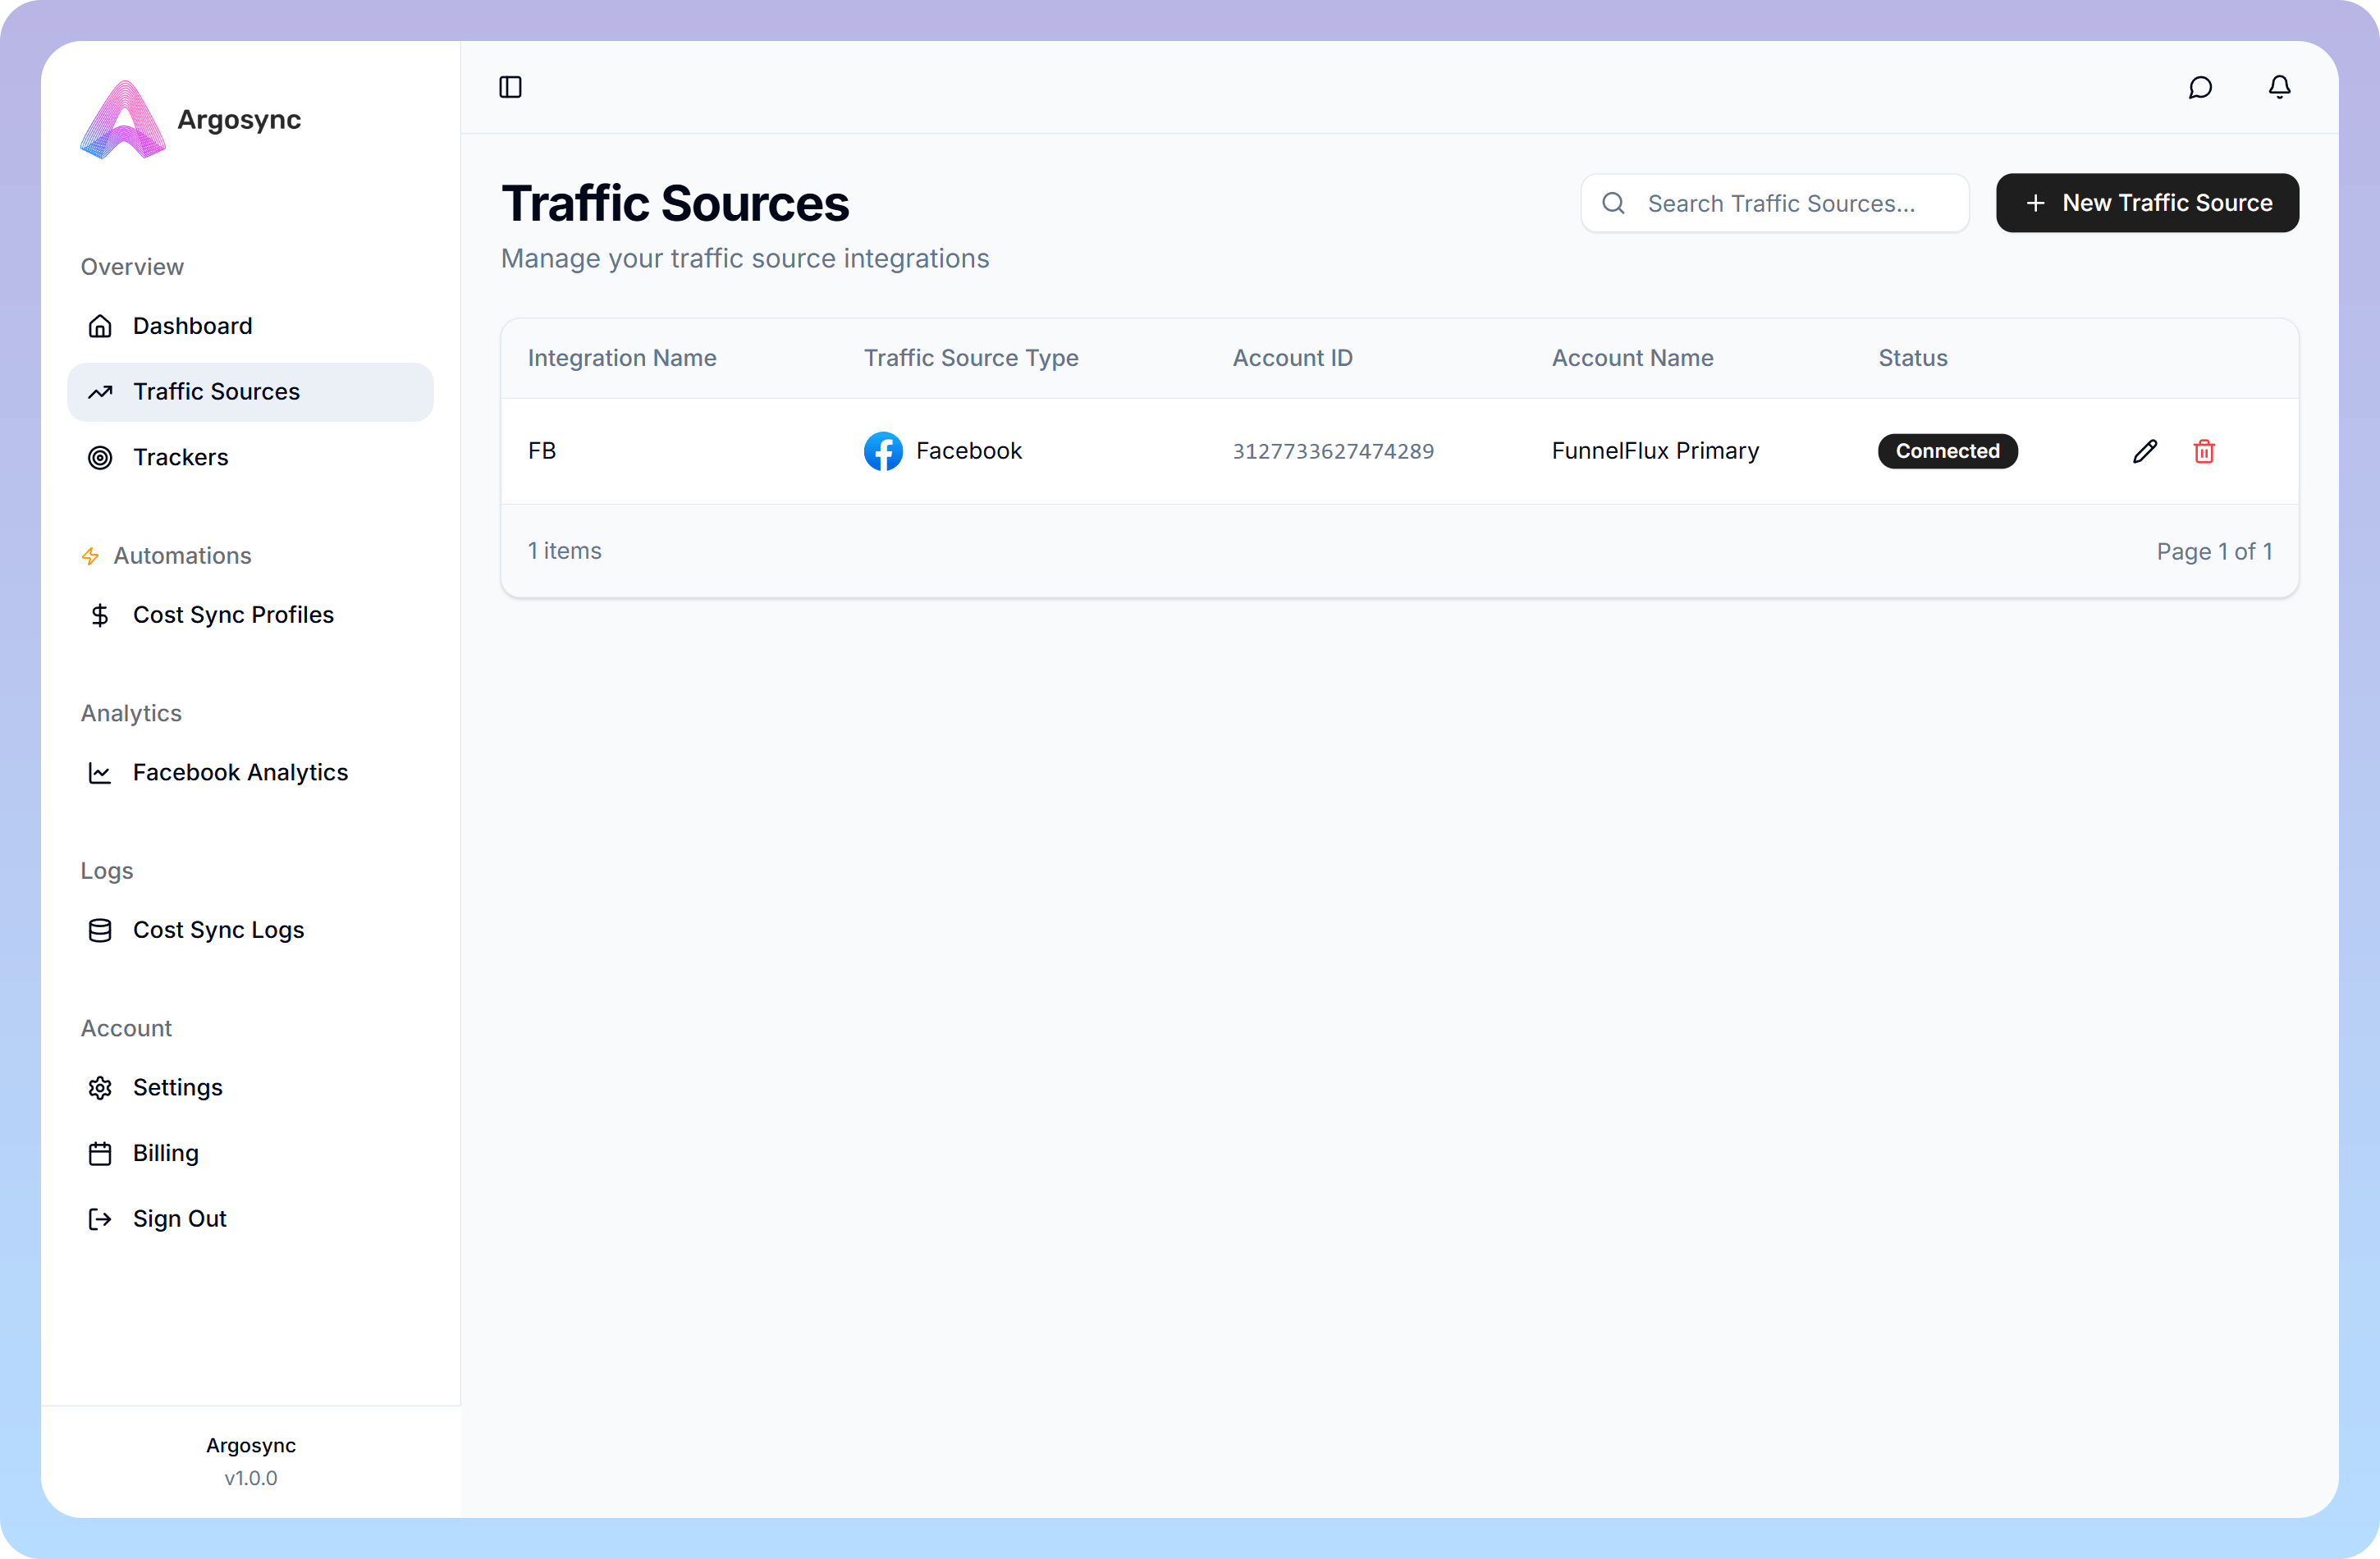2380x1559 pixels.
Task: Switch to the Billing section
Action: pos(166,1152)
